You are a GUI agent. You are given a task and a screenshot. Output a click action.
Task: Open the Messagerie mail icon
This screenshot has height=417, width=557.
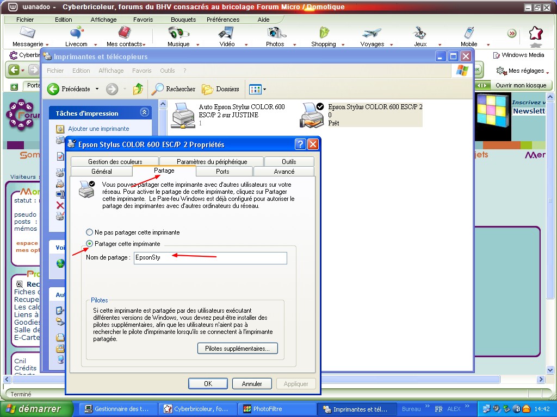[27, 34]
